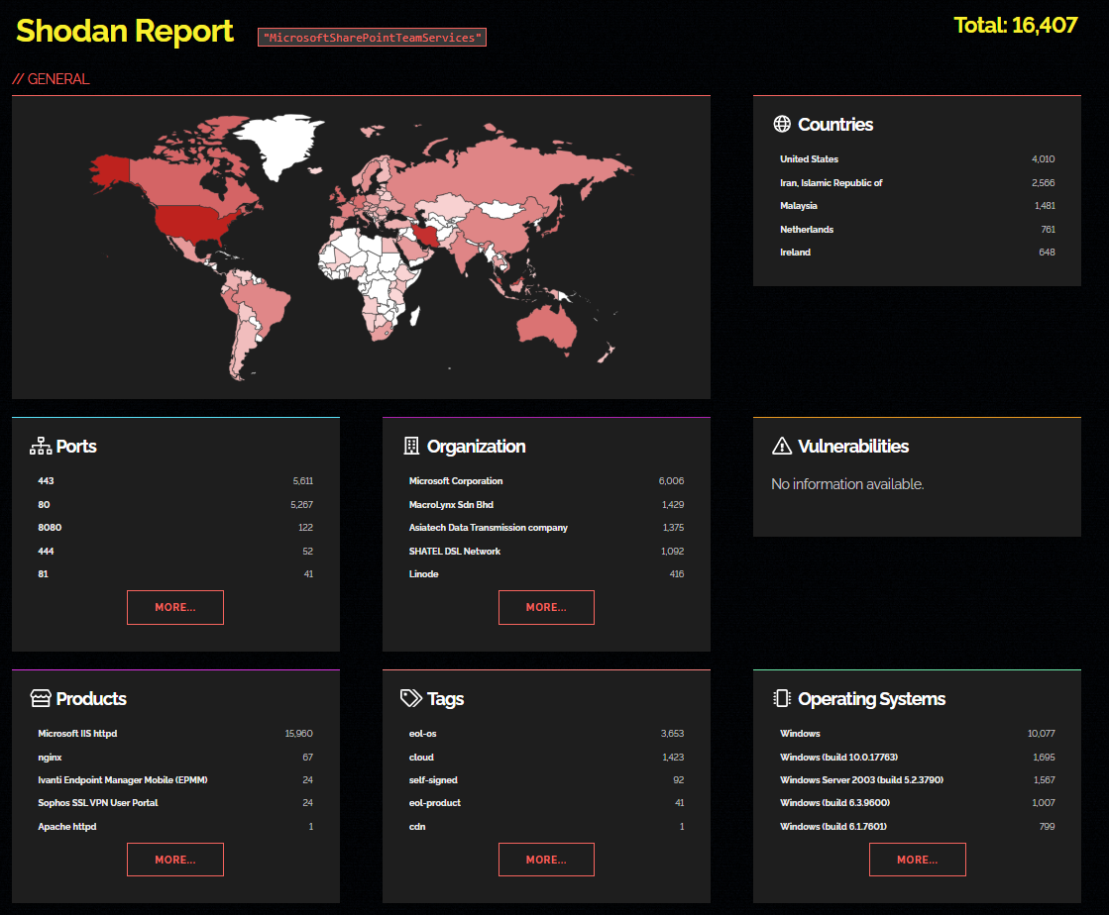Select port 80 in Ports list
Viewport: 1109px width, 915px height.
tap(175, 504)
